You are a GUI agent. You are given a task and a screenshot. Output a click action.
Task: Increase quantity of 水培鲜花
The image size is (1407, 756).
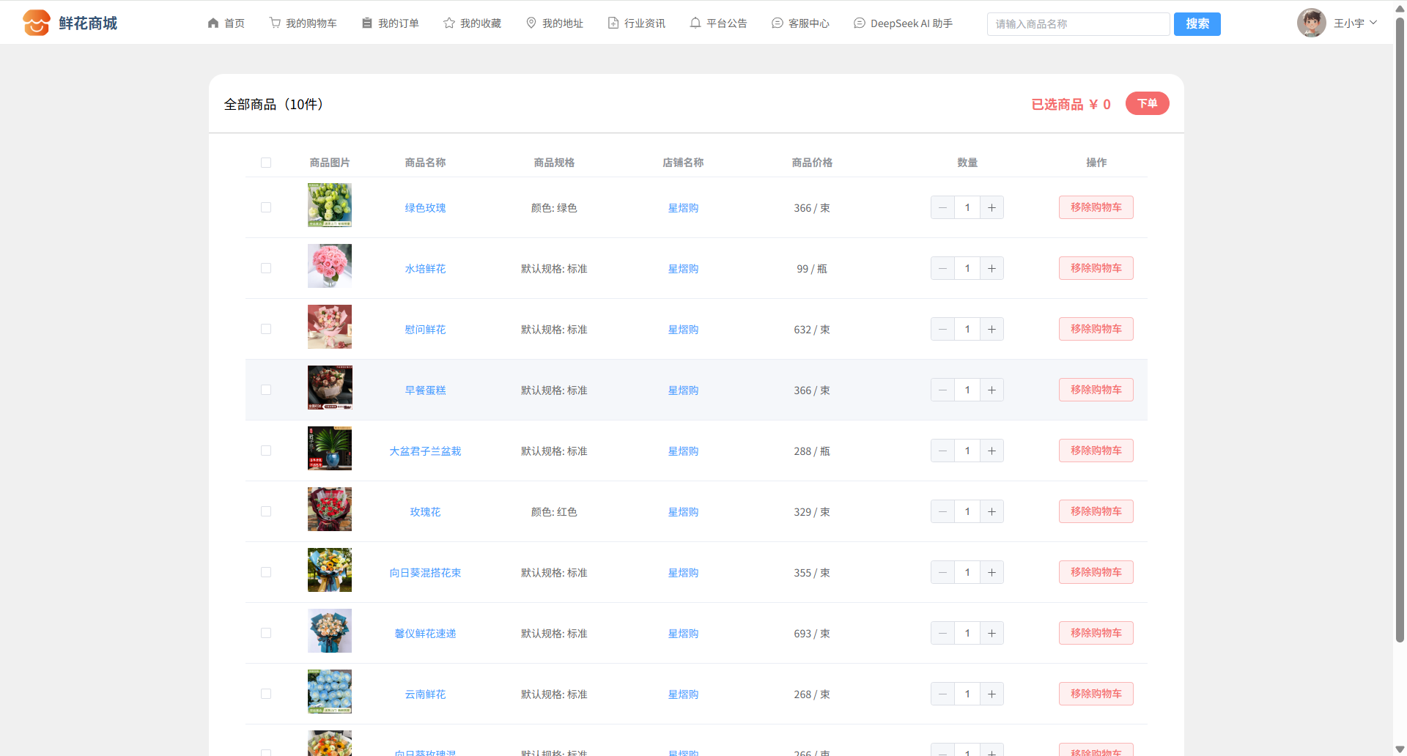click(x=991, y=268)
